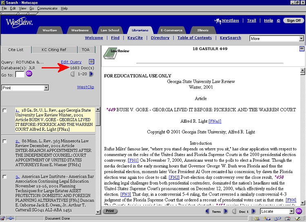Open the Edit menu
306x222 pixels.
[x=13, y=9]
